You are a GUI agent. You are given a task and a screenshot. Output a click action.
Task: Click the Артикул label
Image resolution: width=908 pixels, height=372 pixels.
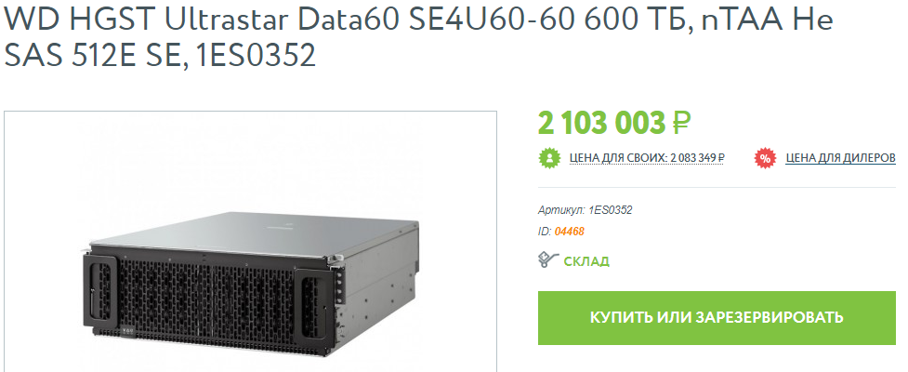561,210
